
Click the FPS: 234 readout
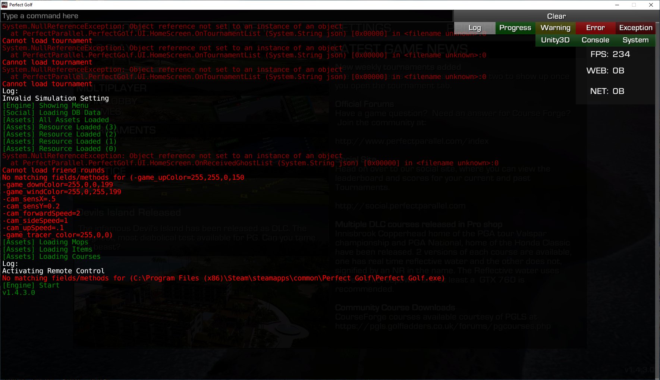610,54
